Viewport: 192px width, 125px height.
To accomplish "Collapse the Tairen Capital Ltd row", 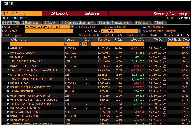I will tap(11, 75).
